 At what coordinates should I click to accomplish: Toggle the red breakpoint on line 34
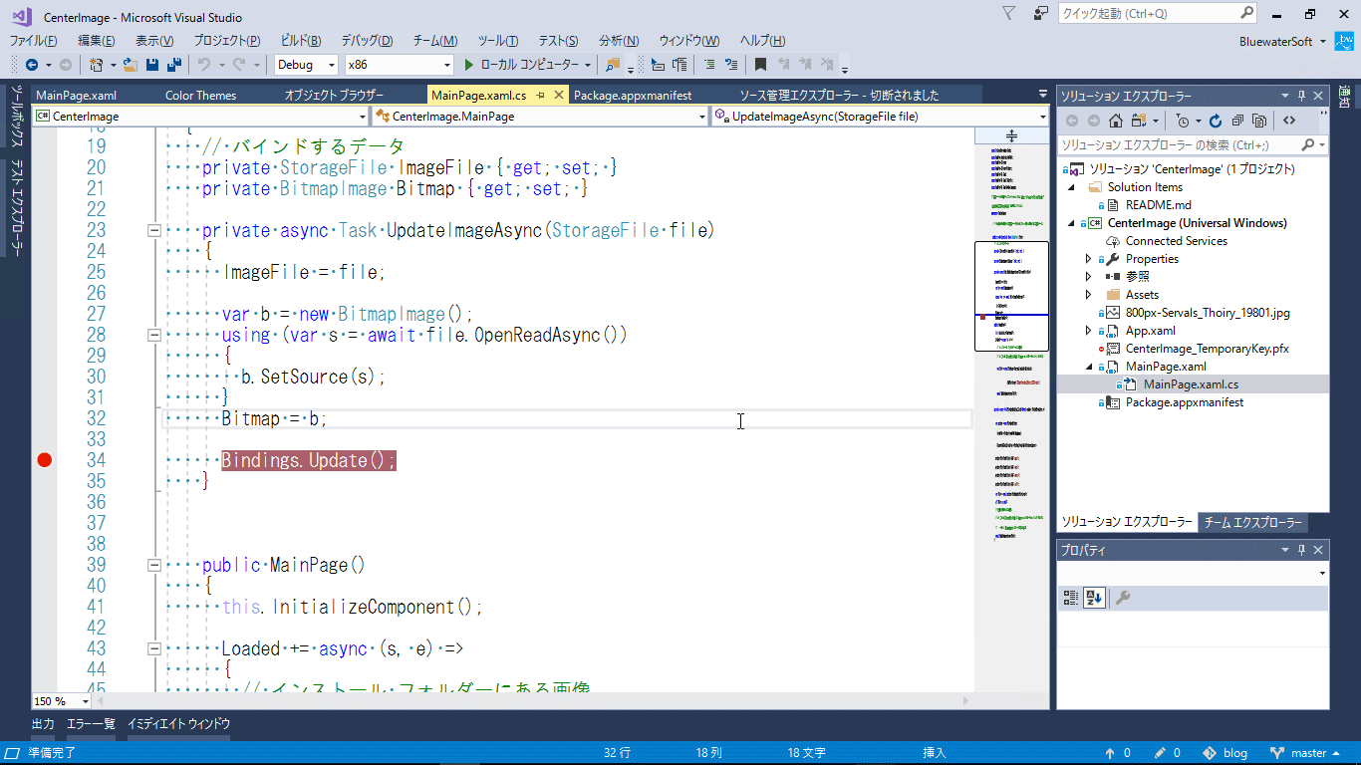[x=44, y=460]
